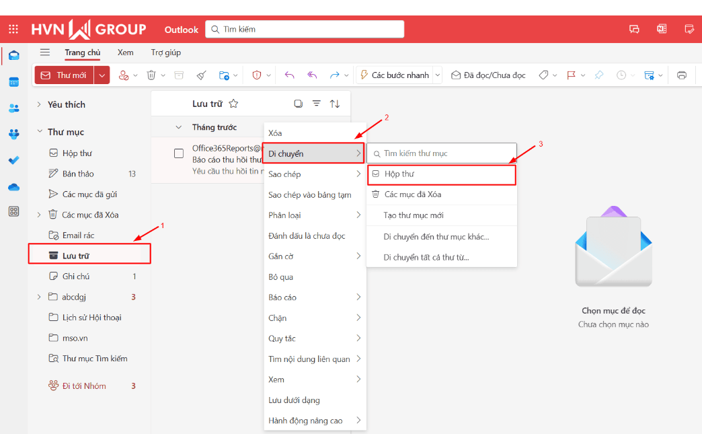
Task: Open the OneNote feed icon in header
Action: coord(662,29)
